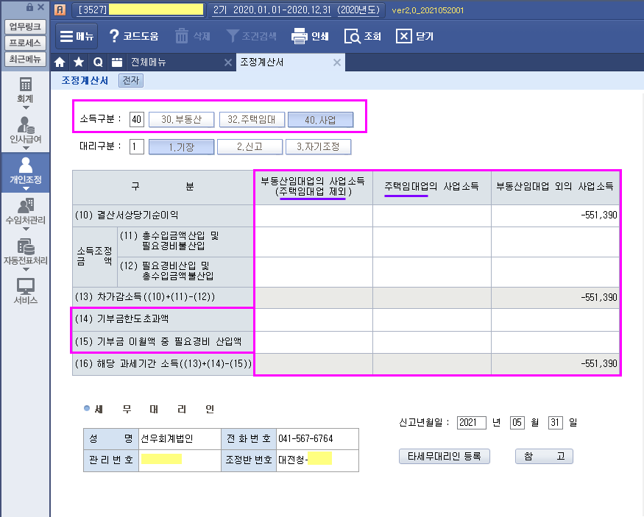Expand the 인사급여 sidebar arrow
The height and width of the screenshot is (517, 644).
tap(26, 148)
